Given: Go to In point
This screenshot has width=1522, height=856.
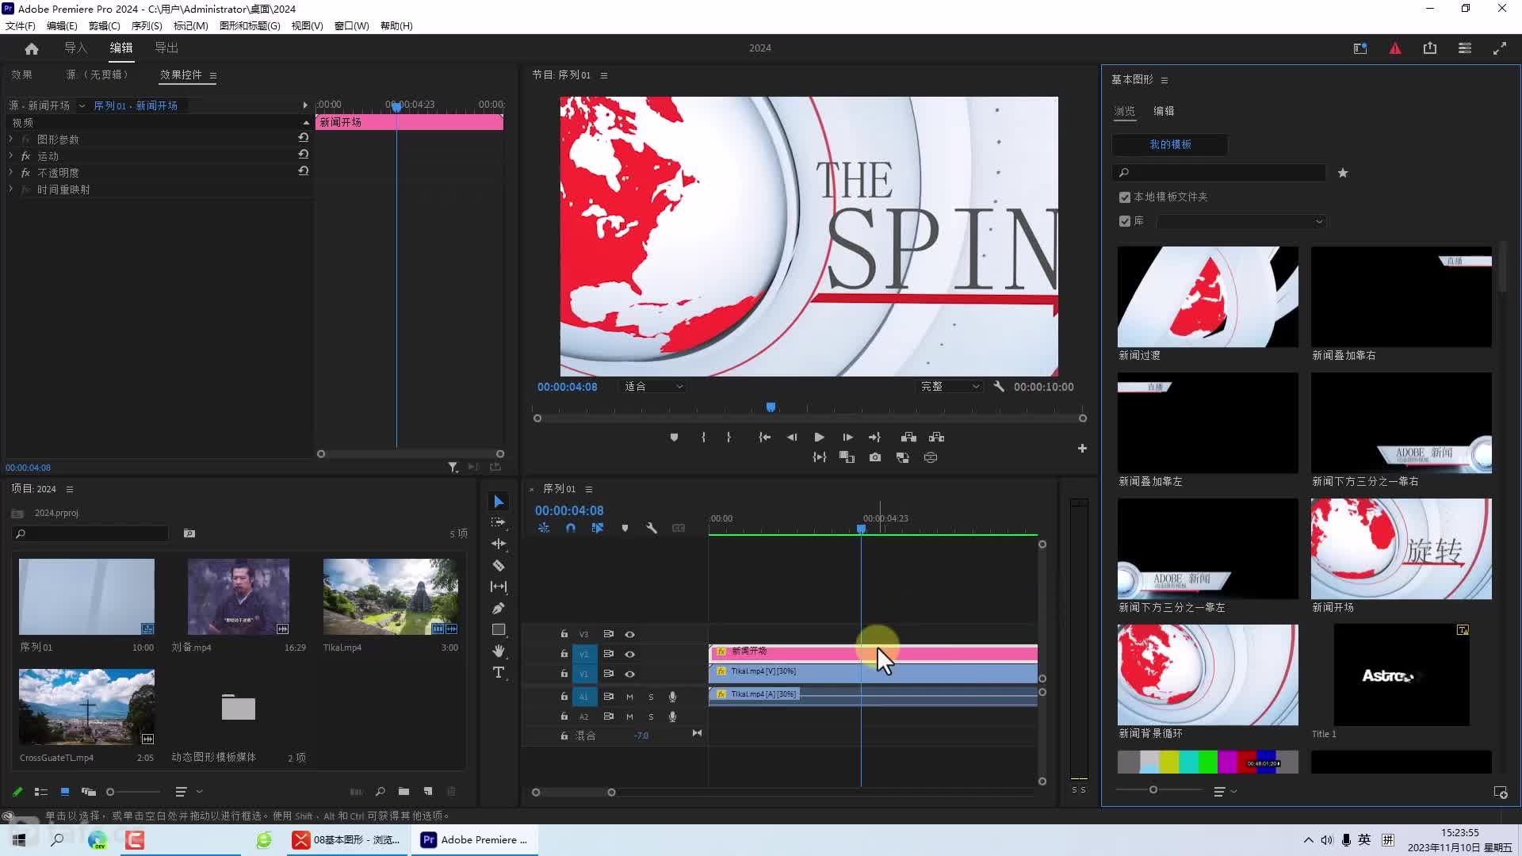Looking at the screenshot, I should [764, 438].
